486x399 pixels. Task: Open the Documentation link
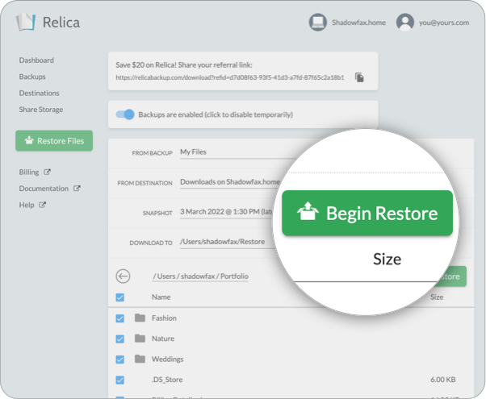click(x=44, y=188)
